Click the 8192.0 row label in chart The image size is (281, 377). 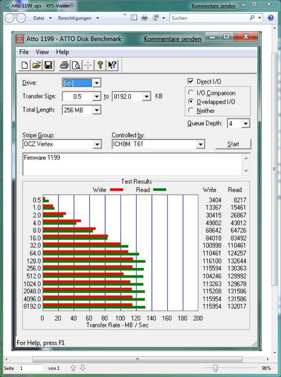(x=32, y=306)
